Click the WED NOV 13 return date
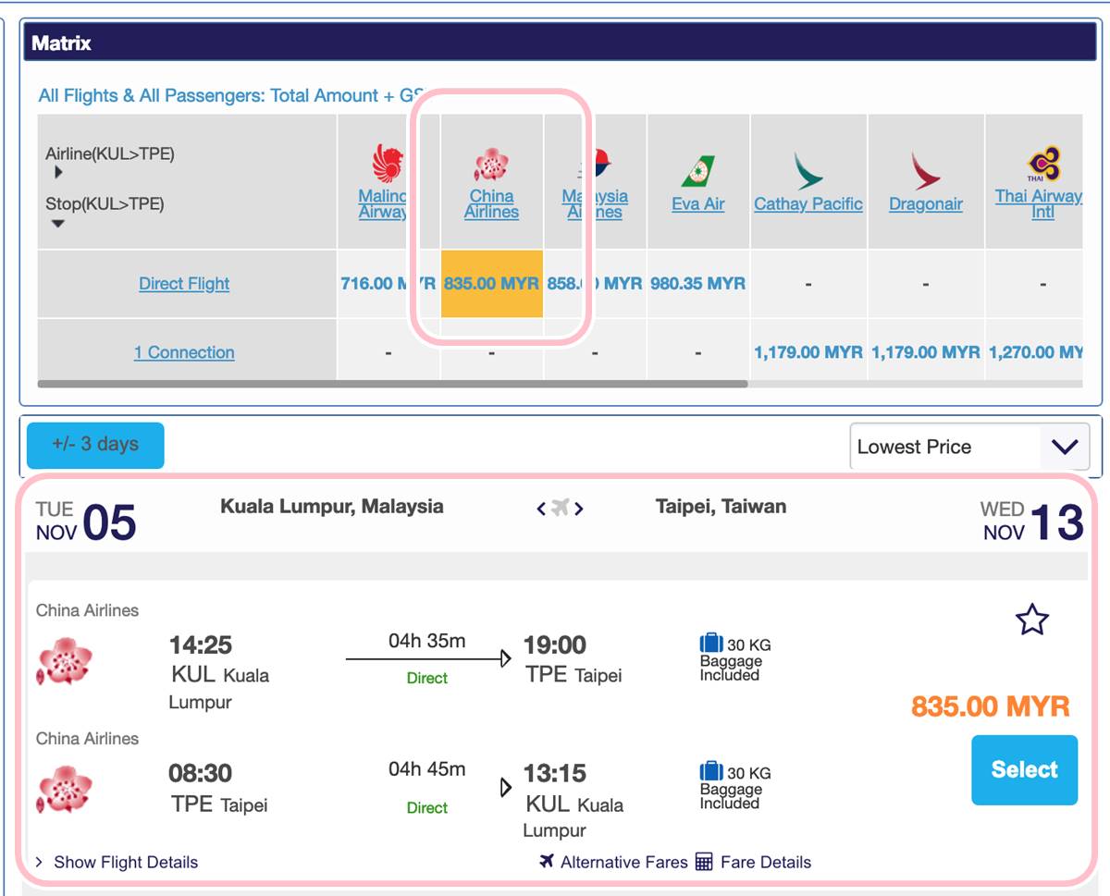 click(x=1031, y=522)
